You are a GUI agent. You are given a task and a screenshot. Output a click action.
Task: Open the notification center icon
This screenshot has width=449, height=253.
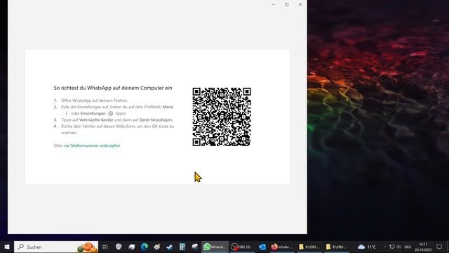coord(439,247)
